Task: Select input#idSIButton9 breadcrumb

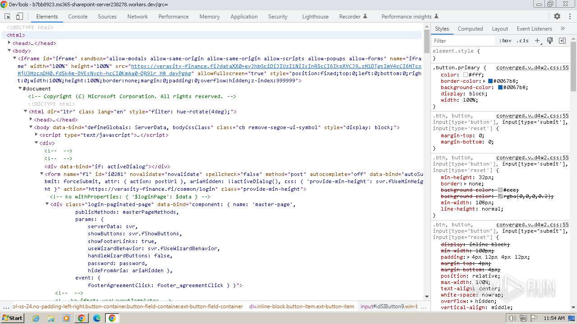Action: [x=389, y=306]
